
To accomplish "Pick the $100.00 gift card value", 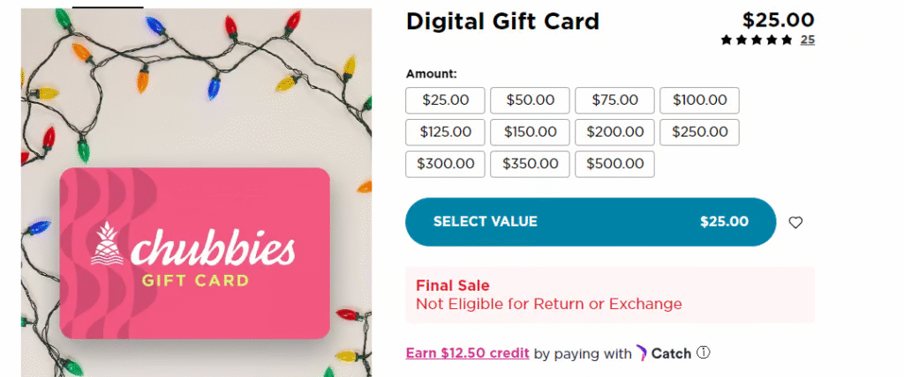I will [x=699, y=100].
